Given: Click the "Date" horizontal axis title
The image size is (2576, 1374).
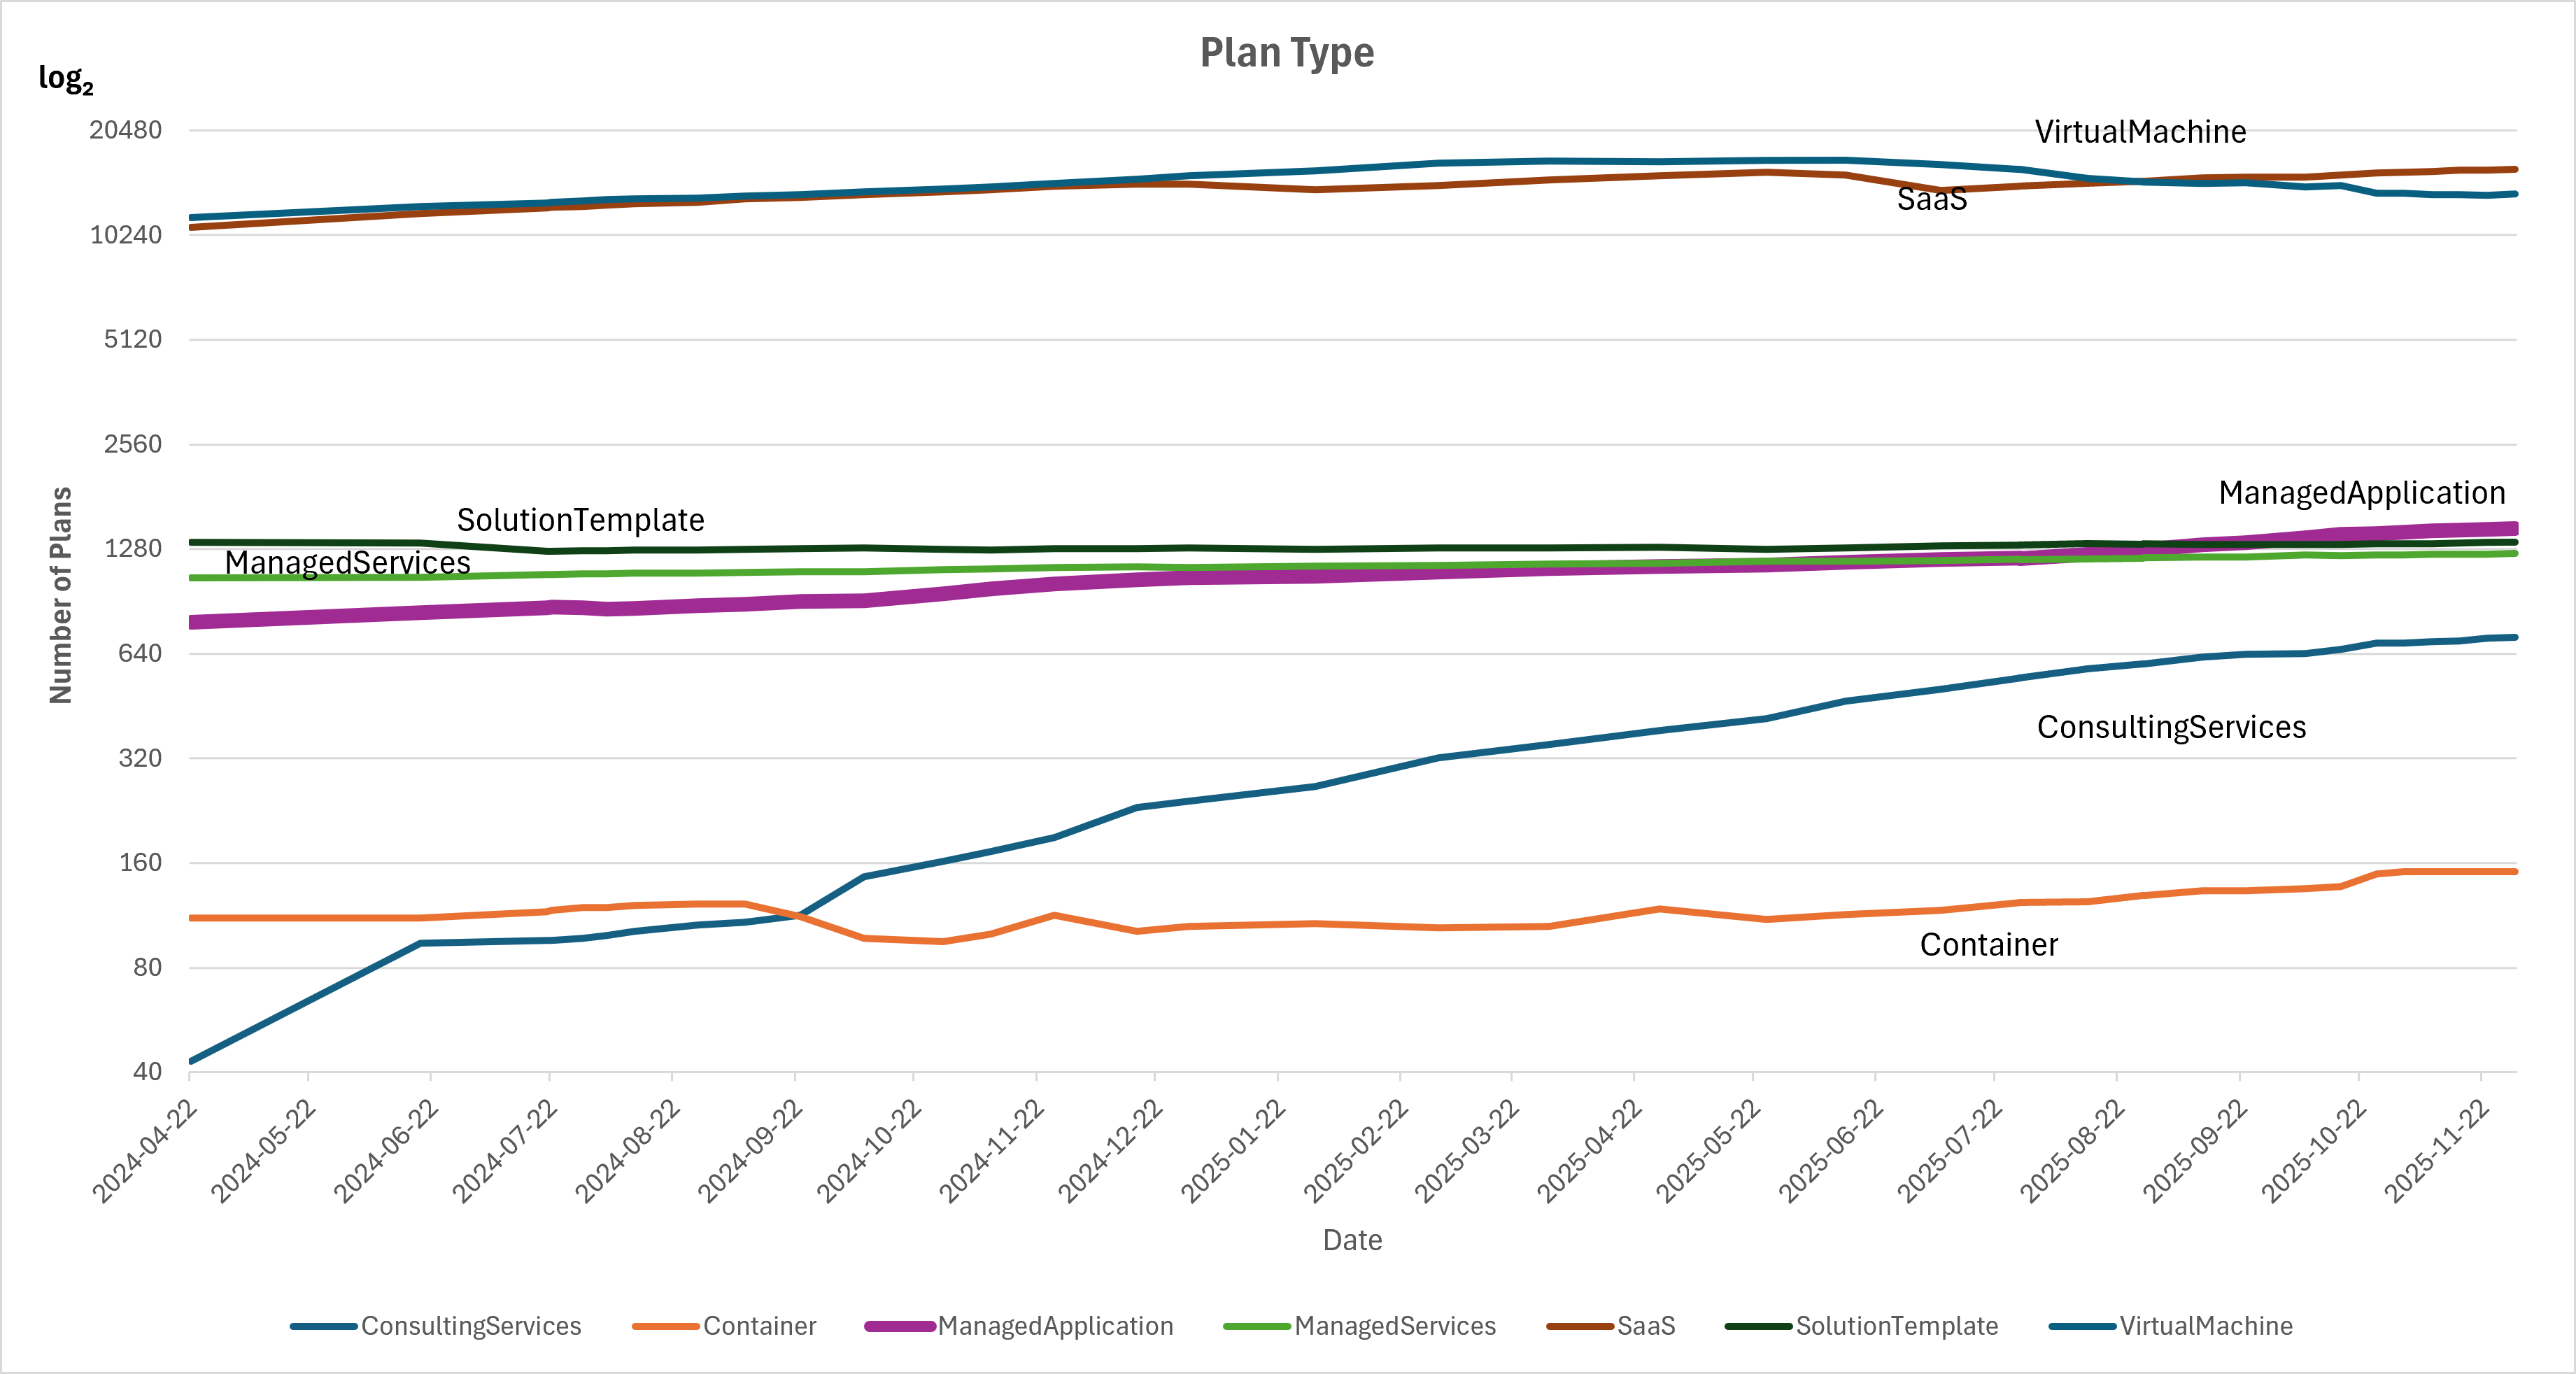Looking at the screenshot, I should [1352, 1240].
